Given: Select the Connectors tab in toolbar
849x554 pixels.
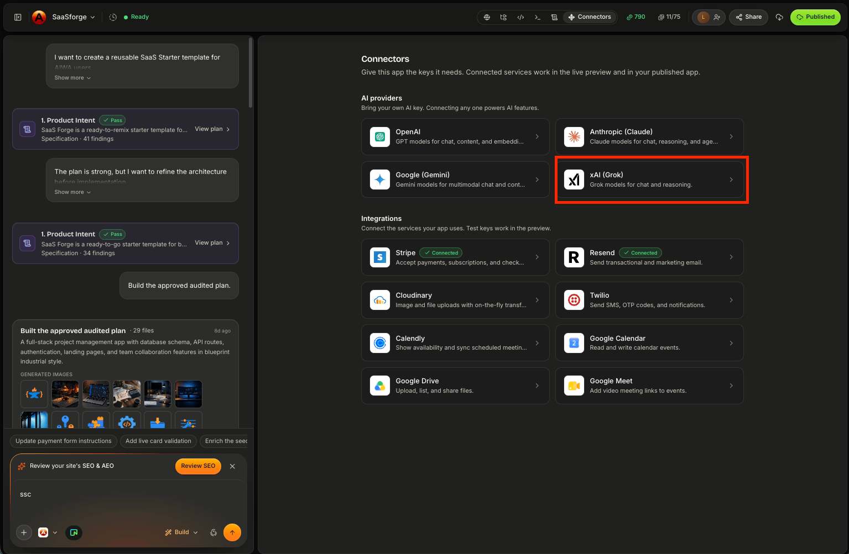Looking at the screenshot, I should tap(590, 17).
